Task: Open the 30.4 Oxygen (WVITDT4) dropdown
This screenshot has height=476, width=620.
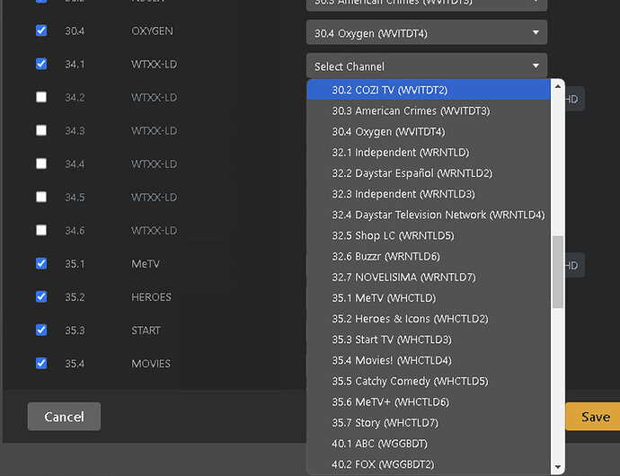Action: coord(426,33)
